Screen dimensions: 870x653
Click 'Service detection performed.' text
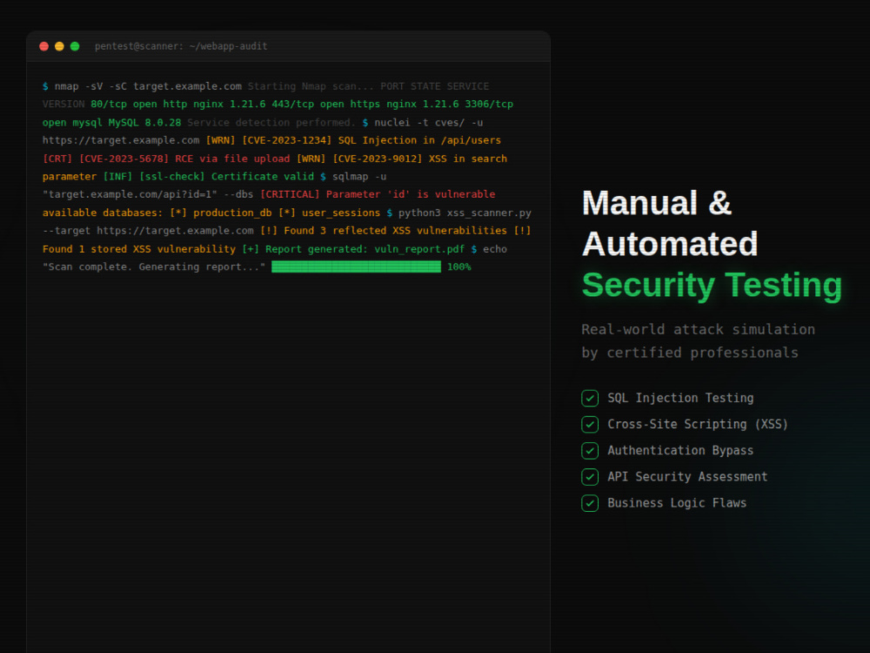click(271, 123)
